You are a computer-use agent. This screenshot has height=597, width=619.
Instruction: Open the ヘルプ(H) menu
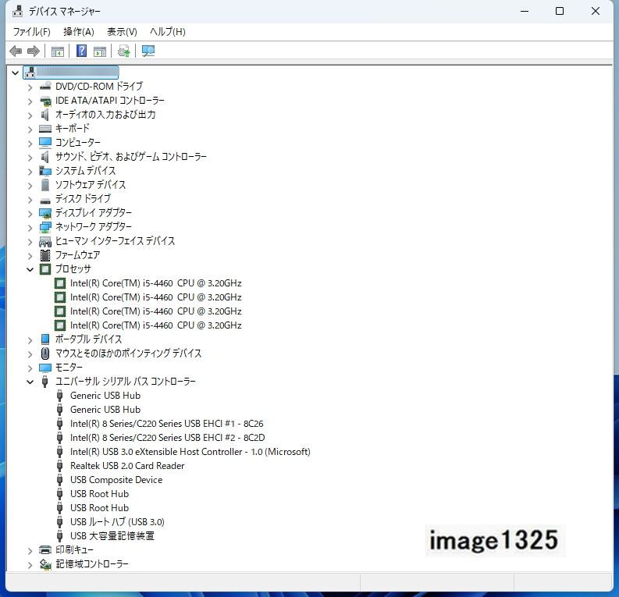click(x=167, y=31)
